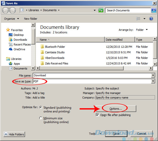The height and width of the screenshot is (141, 158).
Task: Click the Change your view icon
Action: (138, 19)
